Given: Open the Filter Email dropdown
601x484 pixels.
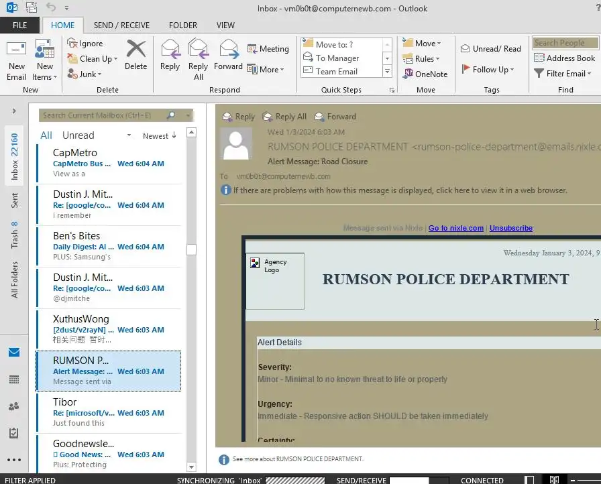Looking at the screenshot, I should tap(562, 73).
